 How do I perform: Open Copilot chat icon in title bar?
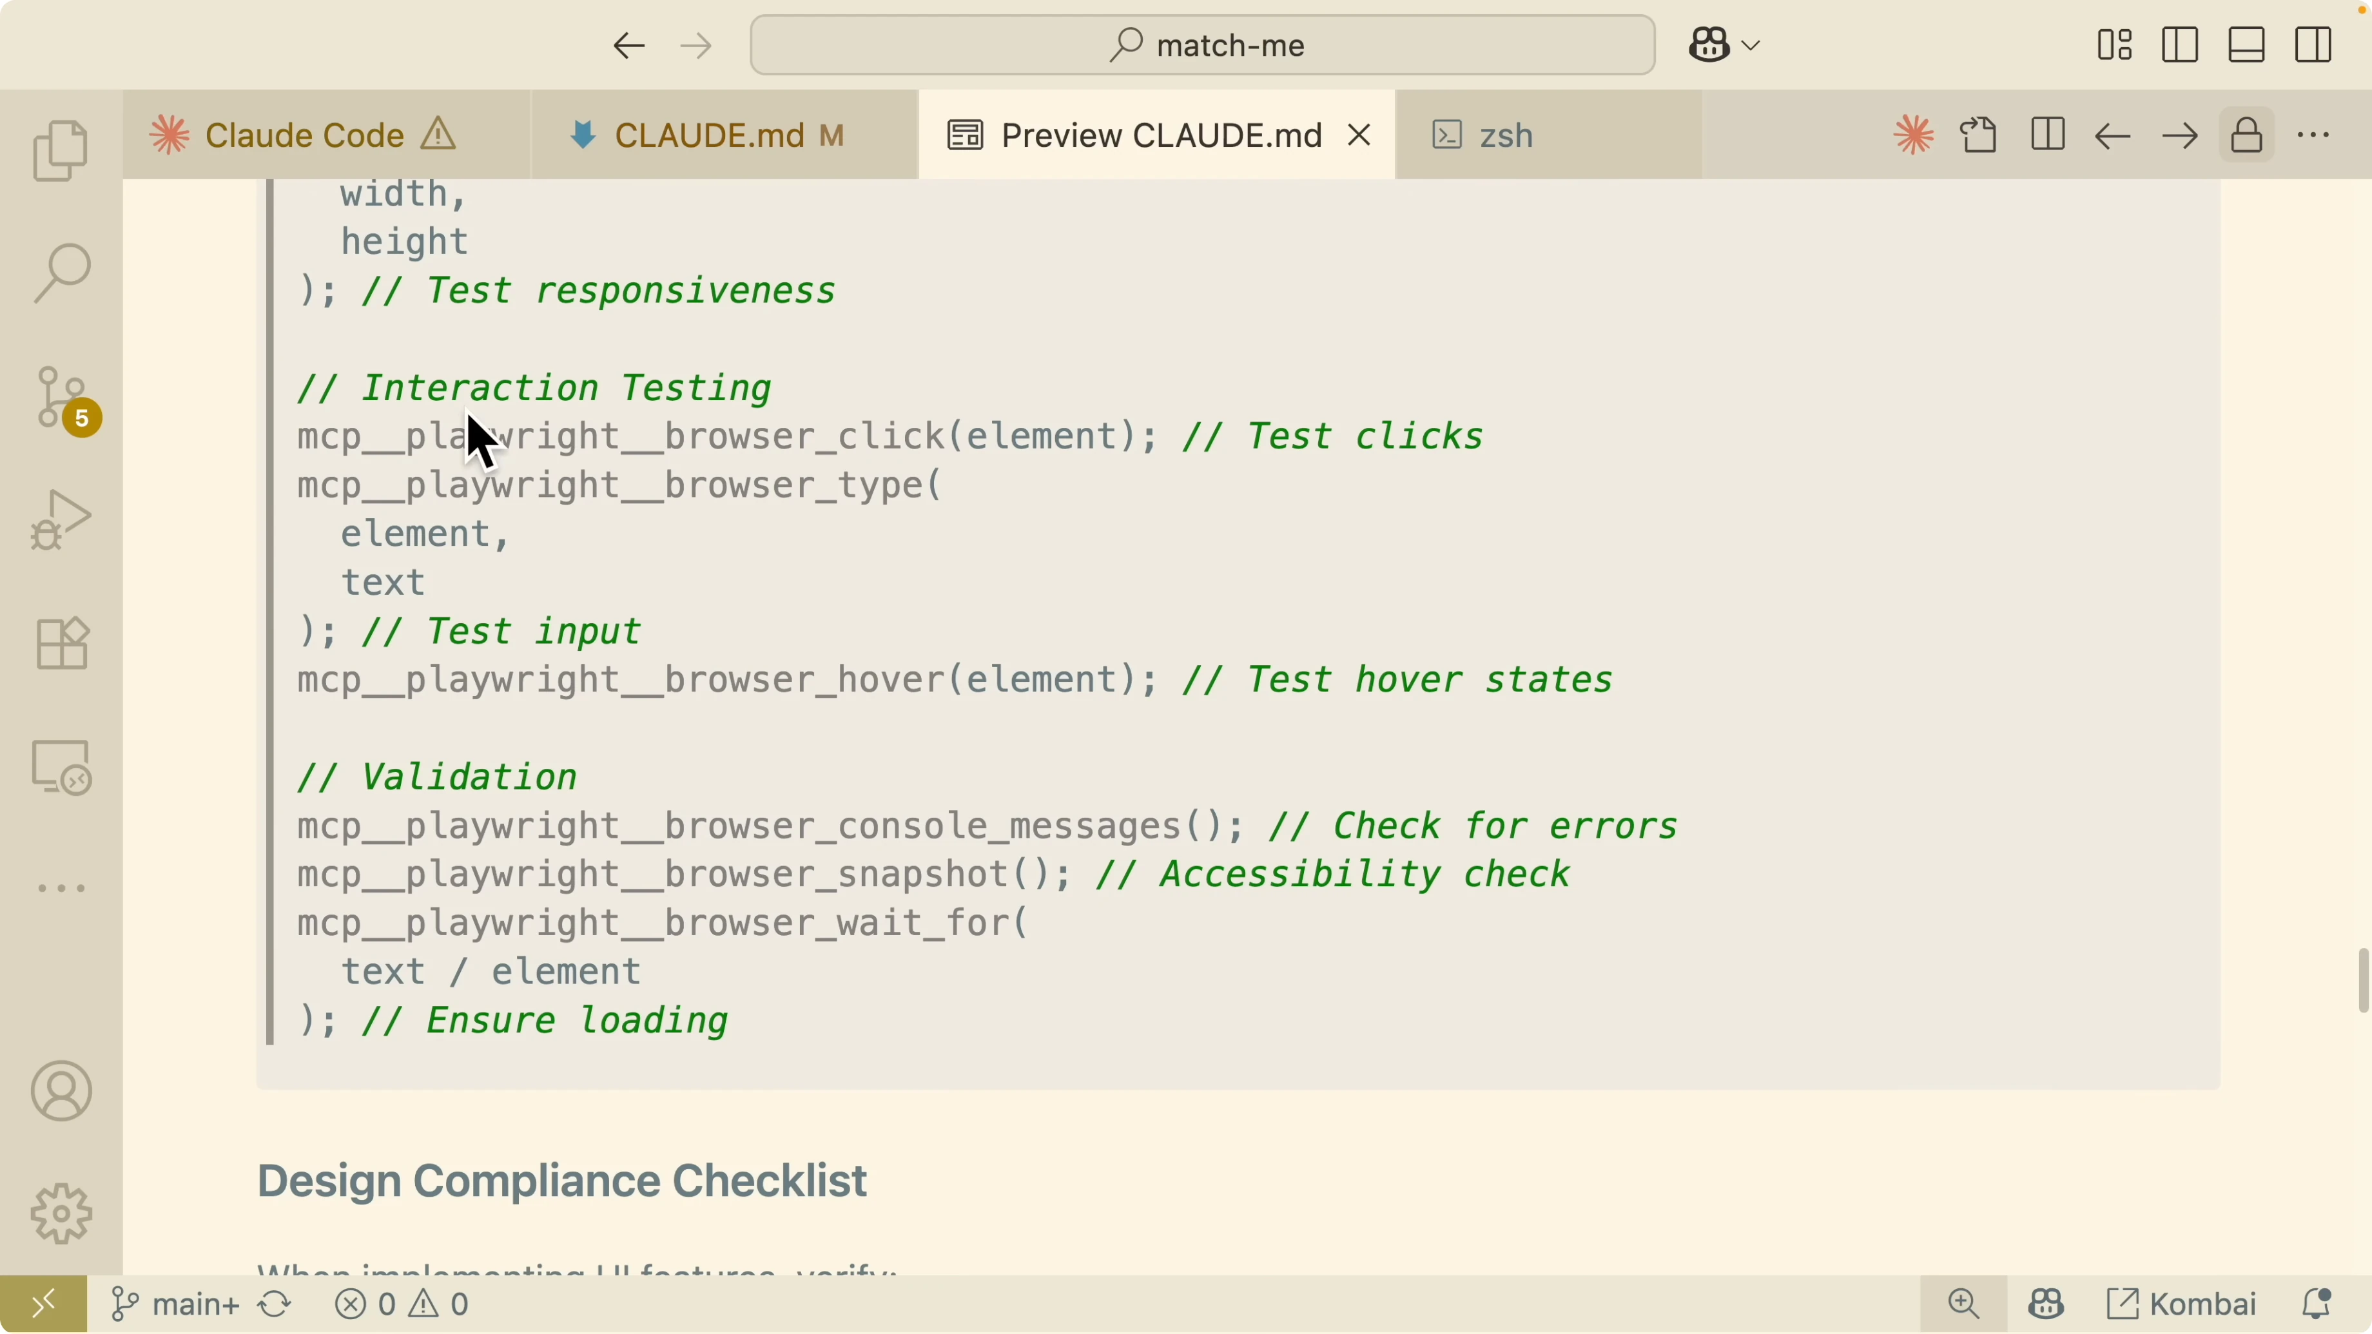coord(1709,44)
